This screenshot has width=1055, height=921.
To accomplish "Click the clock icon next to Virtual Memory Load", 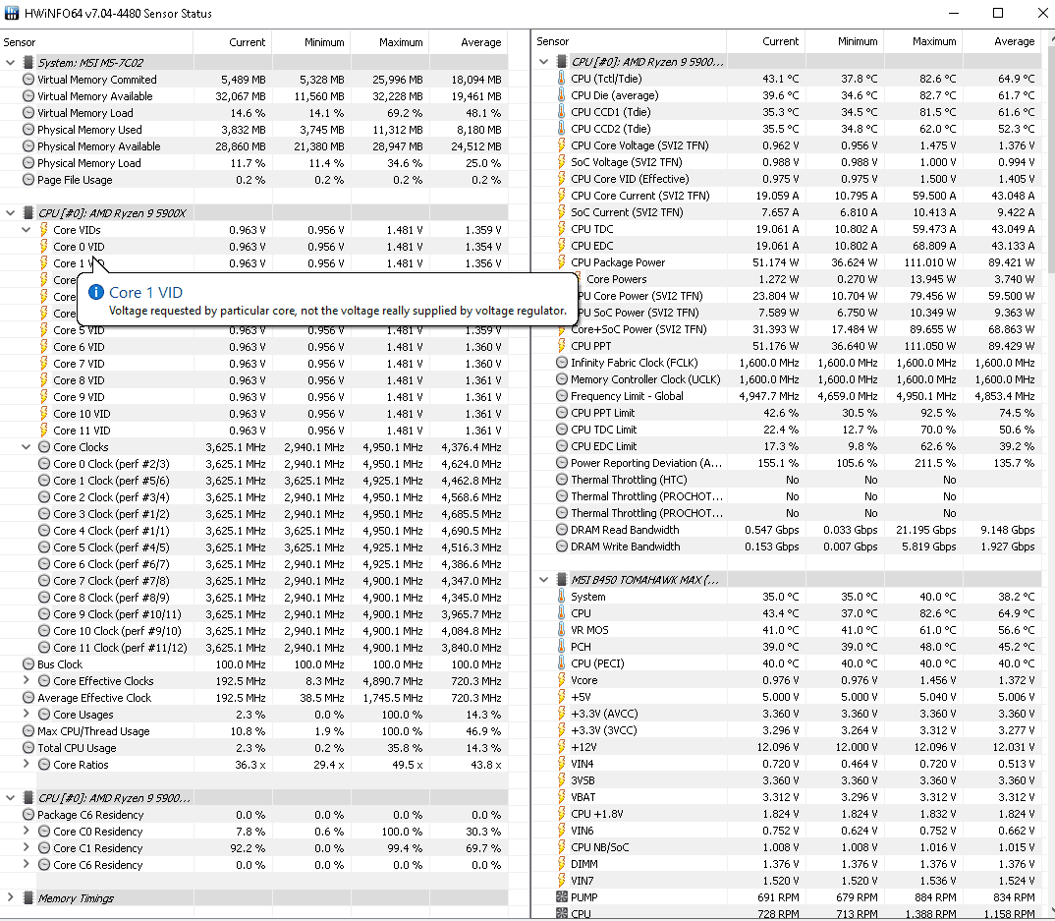I will pyautogui.click(x=28, y=112).
